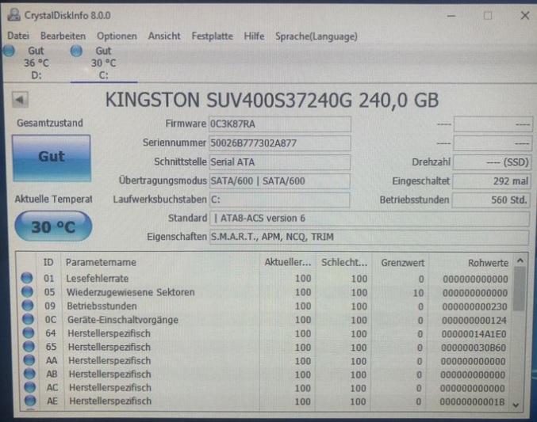Click the Aktueller... column header

288,263
